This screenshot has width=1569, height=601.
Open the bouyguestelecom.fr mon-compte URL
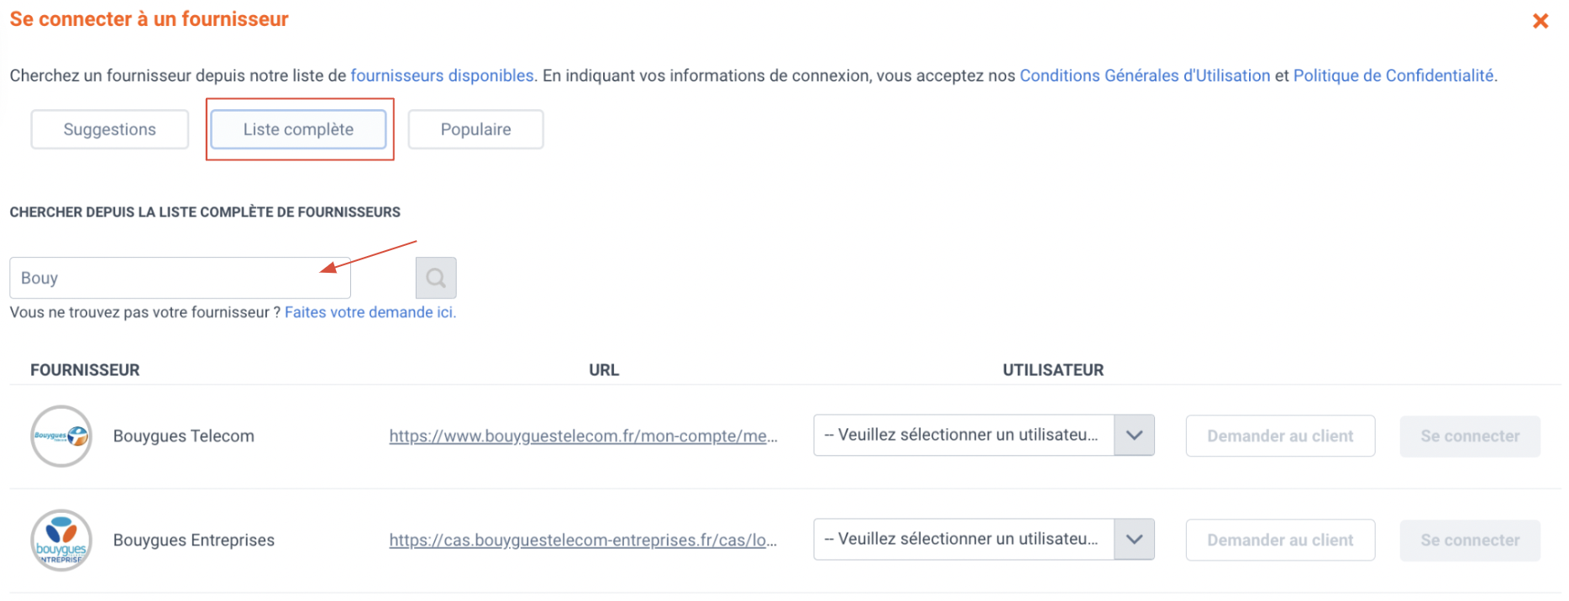point(583,436)
